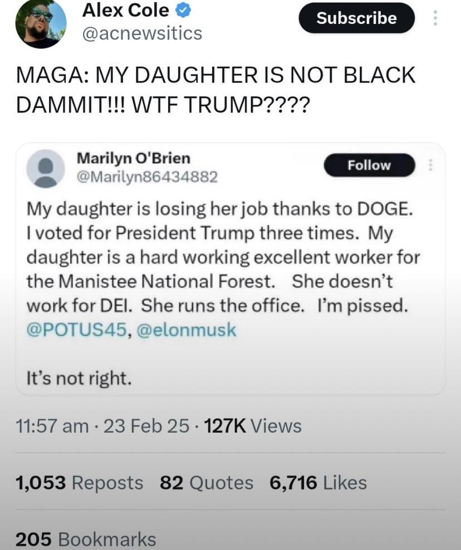Open Marilyn O'Brien's display name
The image size is (461, 550).
133,158
